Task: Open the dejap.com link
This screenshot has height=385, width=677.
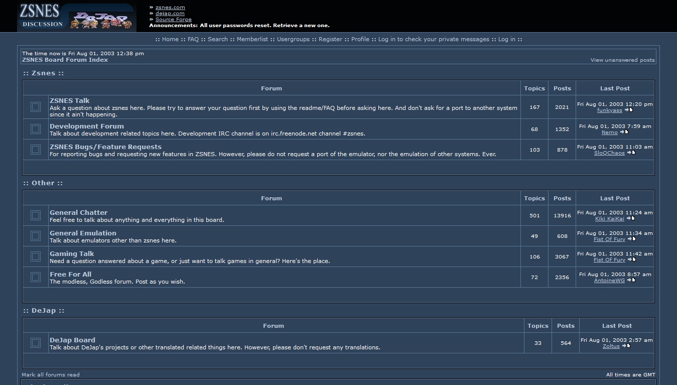Action: tap(170, 14)
